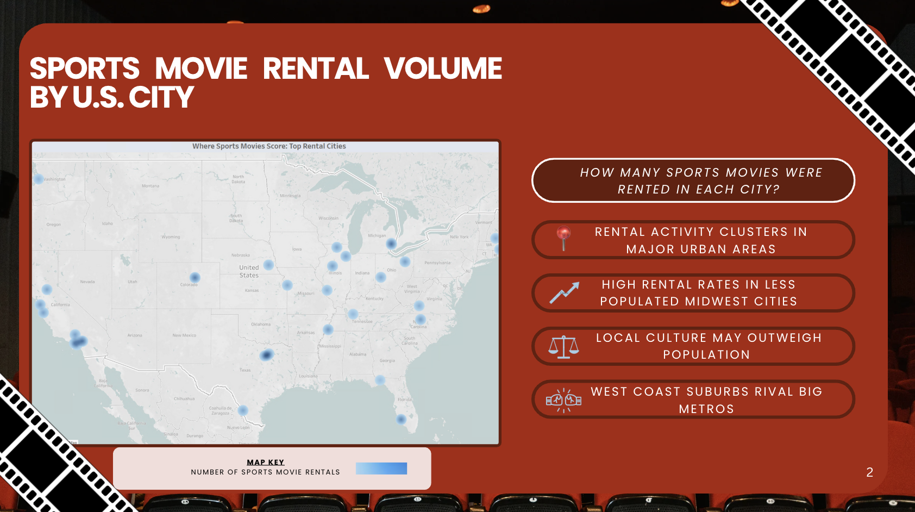Click the upward trend arrow icon

pos(564,292)
